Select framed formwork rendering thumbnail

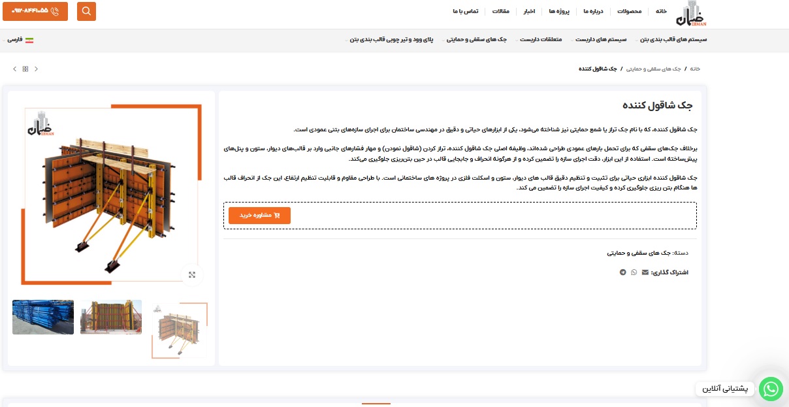(x=180, y=331)
